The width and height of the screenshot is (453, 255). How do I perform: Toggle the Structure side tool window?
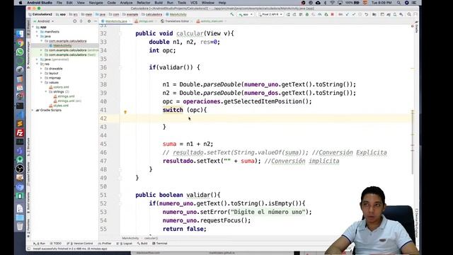(x=28, y=147)
